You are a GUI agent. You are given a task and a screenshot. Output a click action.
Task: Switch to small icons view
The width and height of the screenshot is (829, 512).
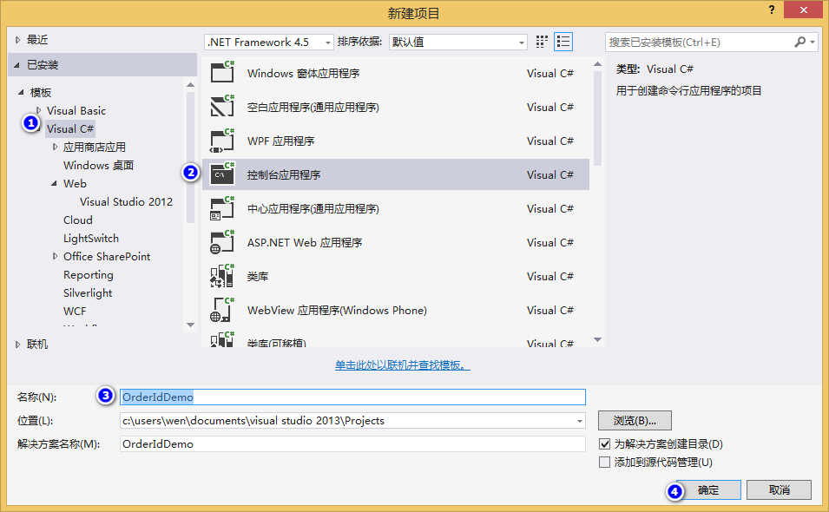point(542,42)
